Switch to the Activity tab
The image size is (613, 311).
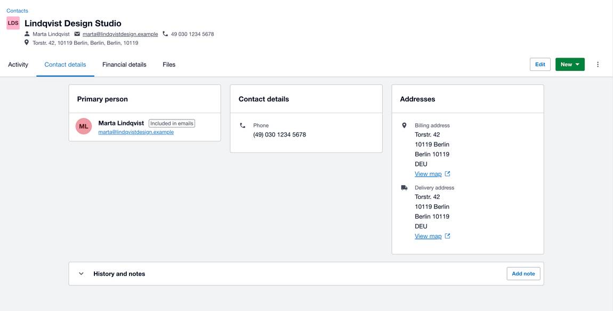18,65
